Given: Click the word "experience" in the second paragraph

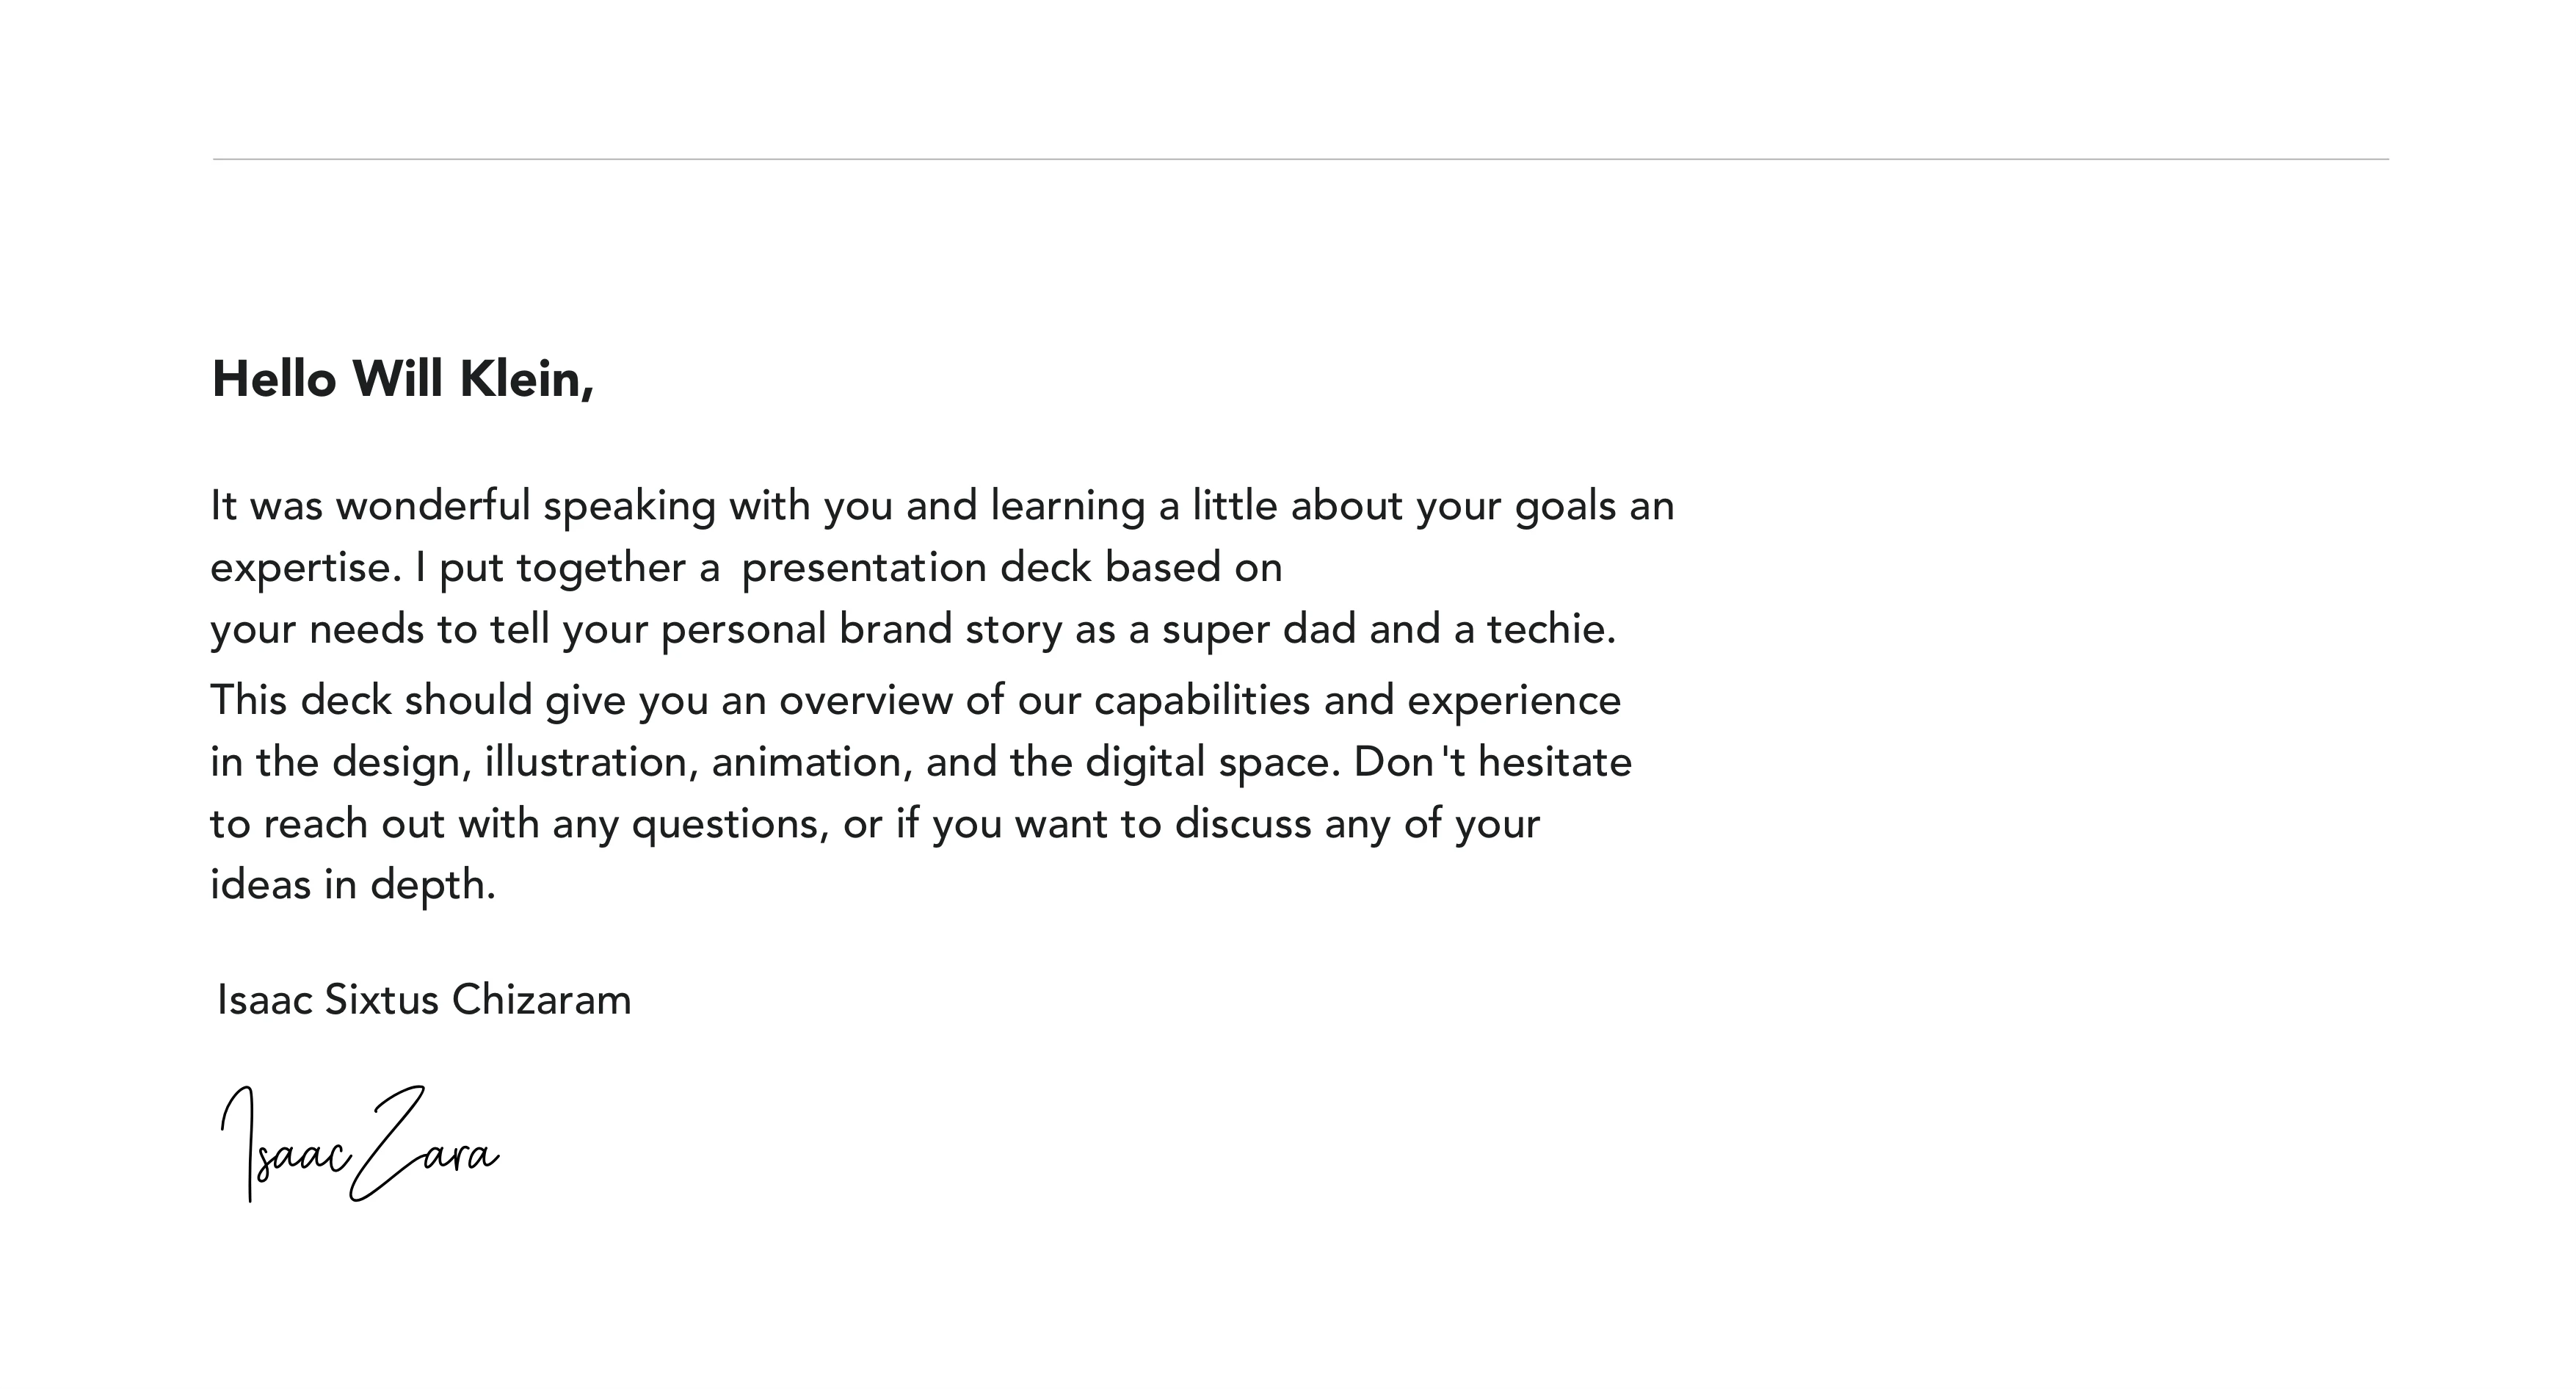Looking at the screenshot, I should click(1513, 701).
